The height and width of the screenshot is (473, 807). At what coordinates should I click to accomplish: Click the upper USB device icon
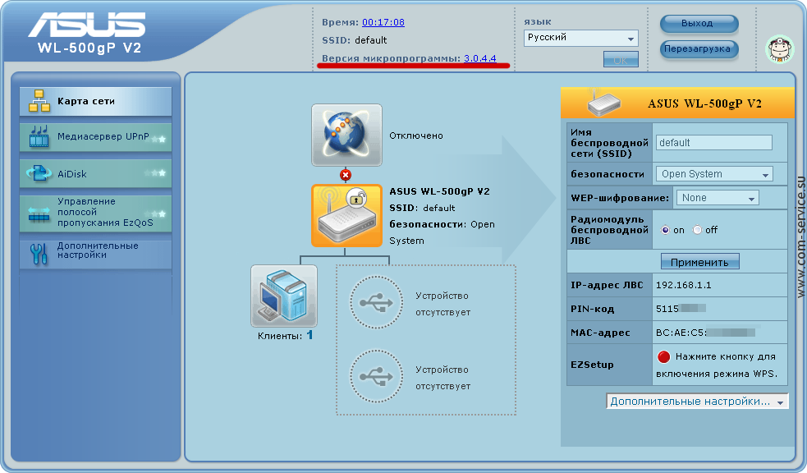376,303
